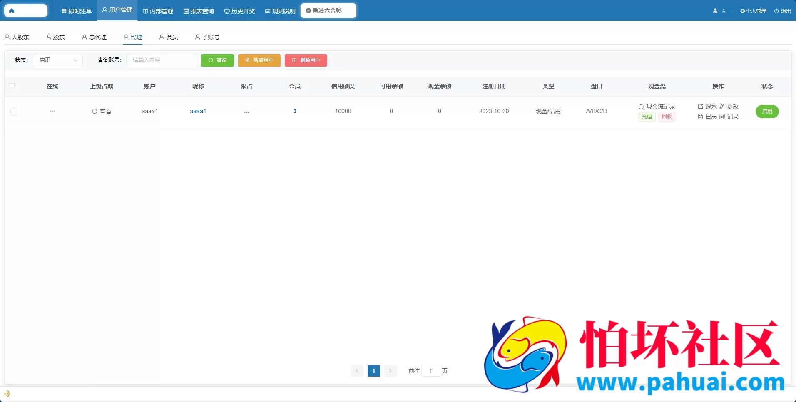Click the 信用额度 column header

(343, 86)
